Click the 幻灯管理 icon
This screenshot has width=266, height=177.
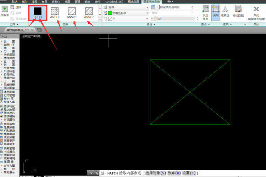click(1, 95)
